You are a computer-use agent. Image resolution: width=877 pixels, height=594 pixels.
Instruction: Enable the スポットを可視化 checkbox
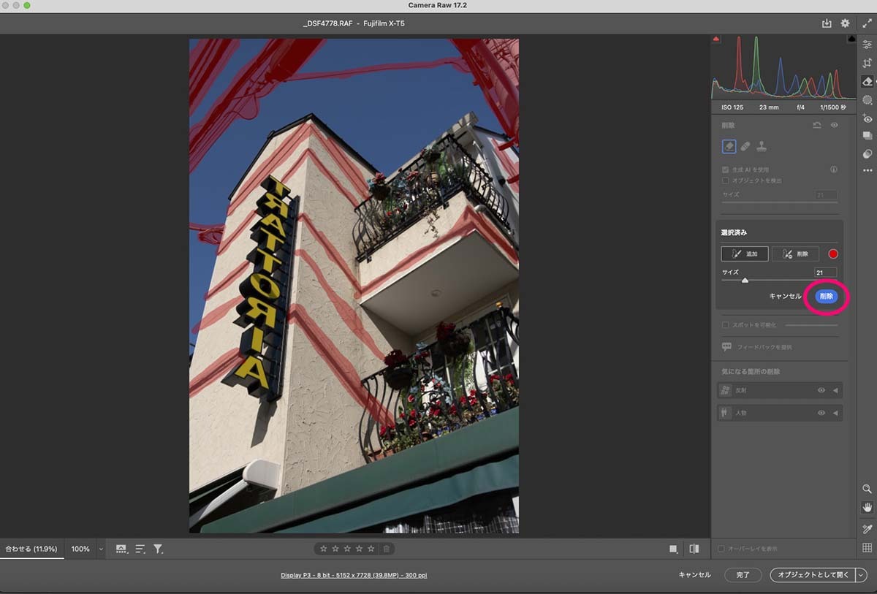[x=725, y=324]
